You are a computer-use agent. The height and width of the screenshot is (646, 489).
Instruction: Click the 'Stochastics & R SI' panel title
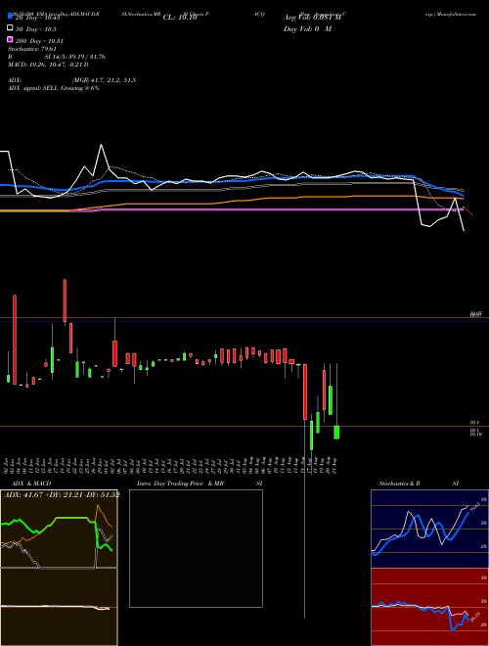[419, 484]
